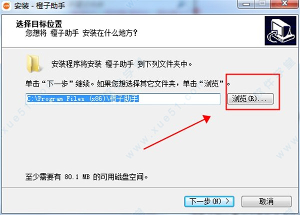Image resolution: width=300 pixels, height=215 pixels.
Task: Click the red arrow annotation tip
Action: pos(207,118)
